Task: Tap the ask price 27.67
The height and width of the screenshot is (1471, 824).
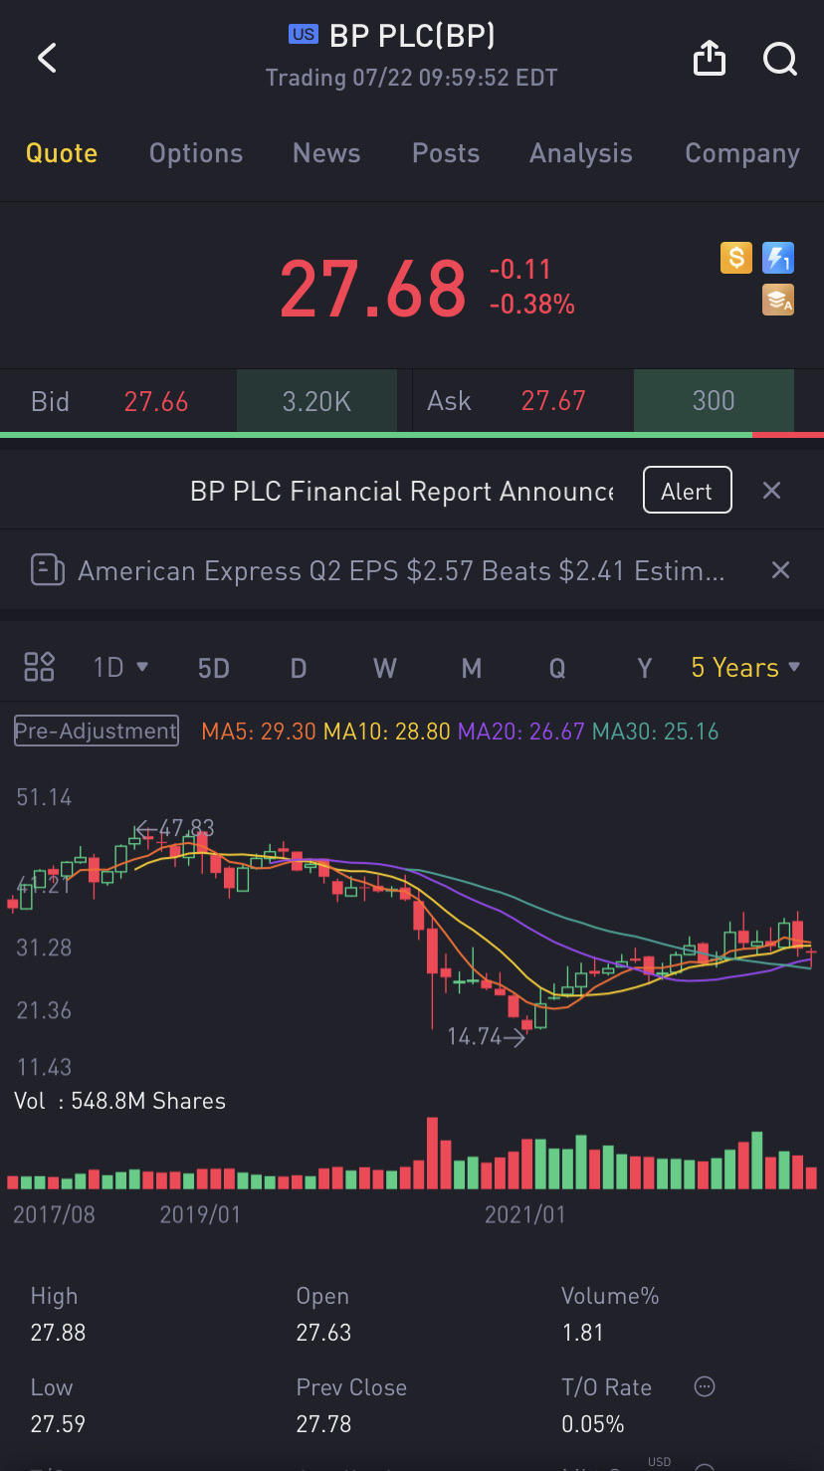Action: pyautogui.click(x=553, y=401)
